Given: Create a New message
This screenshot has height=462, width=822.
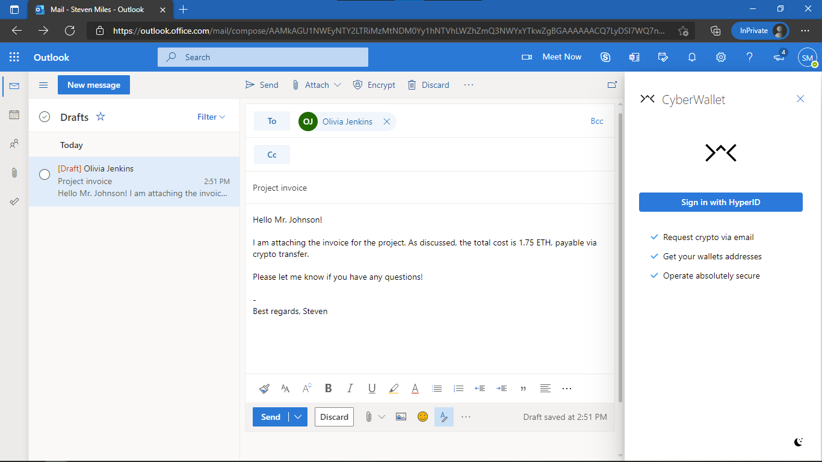Looking at the screenshot, I should pos(94,85).
